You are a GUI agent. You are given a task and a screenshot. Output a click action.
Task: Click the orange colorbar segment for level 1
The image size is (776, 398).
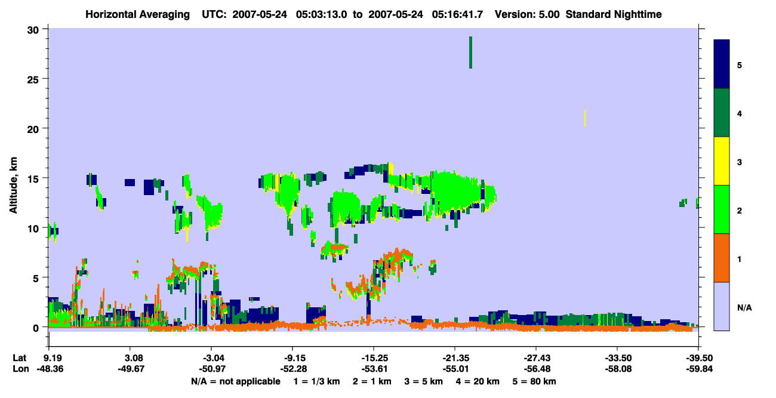(722, 258)
